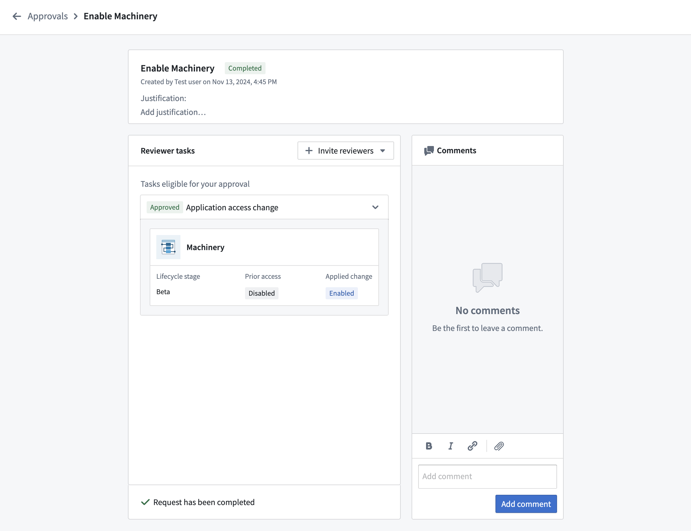Click the Created by Test user line
This screenshot has width=691, height=531.
pyautogui.click(x=209, y=82)
